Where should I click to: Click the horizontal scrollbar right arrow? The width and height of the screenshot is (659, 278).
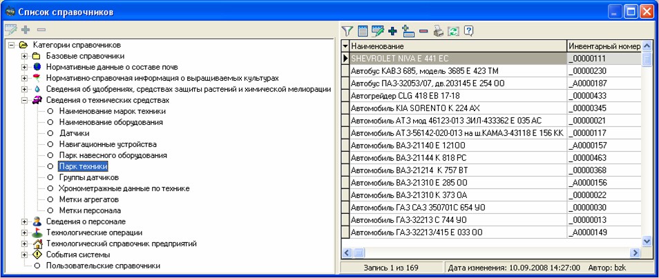tap(635, 252)
